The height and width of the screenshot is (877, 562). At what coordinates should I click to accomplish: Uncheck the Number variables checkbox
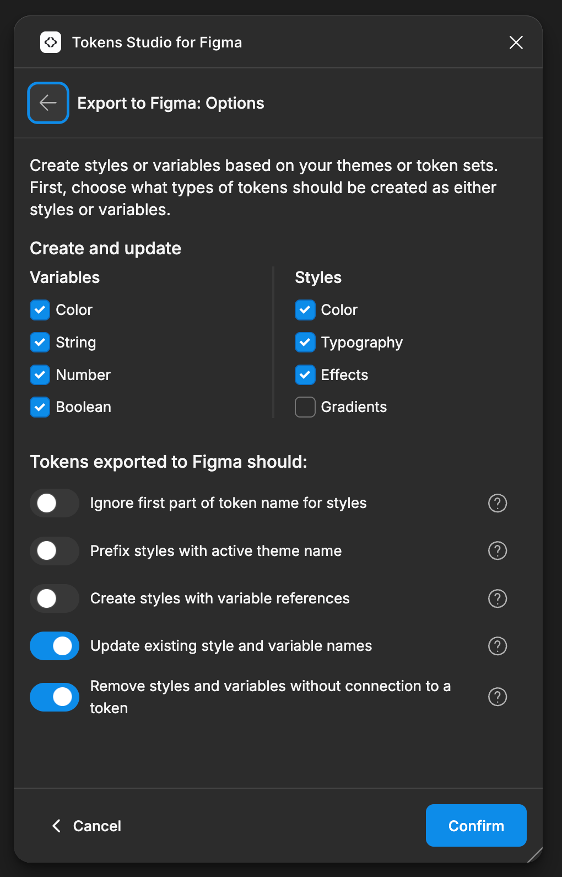[40, 375]
